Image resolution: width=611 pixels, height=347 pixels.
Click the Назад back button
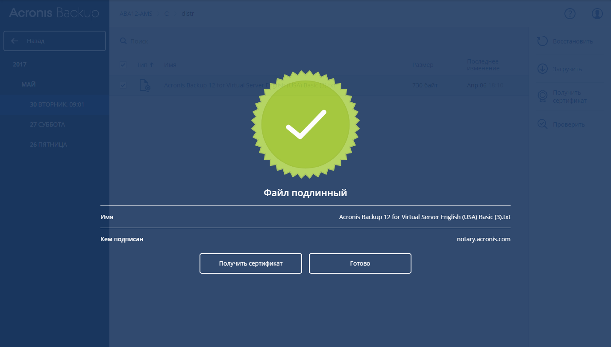tap(55, 41)
